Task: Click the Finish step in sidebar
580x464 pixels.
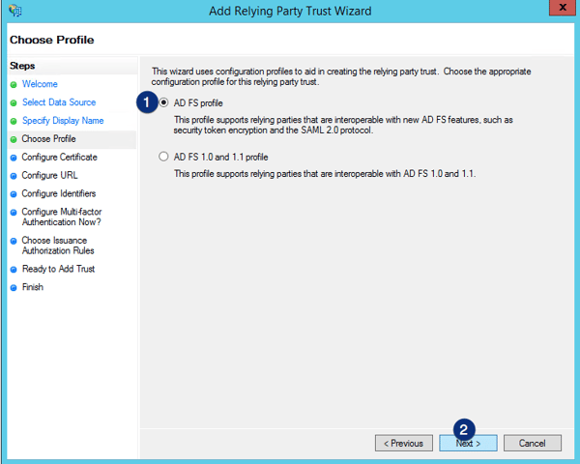Action: click(33, 287)
